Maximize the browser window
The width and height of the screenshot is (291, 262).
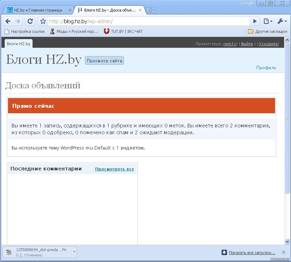[x=270, y=3]
